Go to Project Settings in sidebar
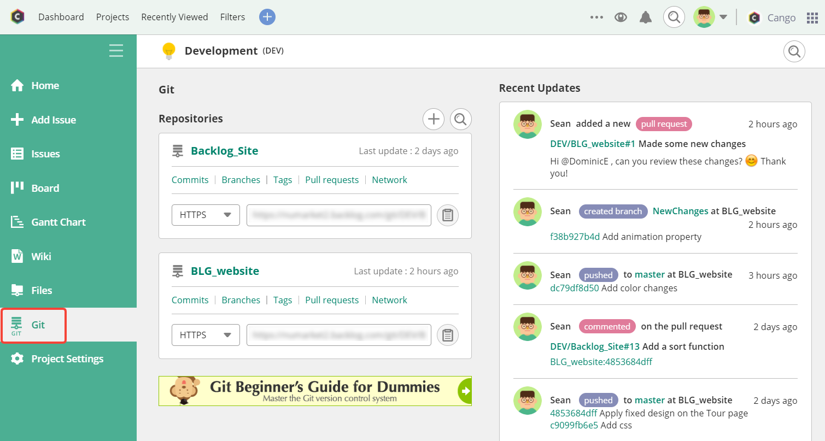This screenshot has height=441, width=825. tap(67, 359)
